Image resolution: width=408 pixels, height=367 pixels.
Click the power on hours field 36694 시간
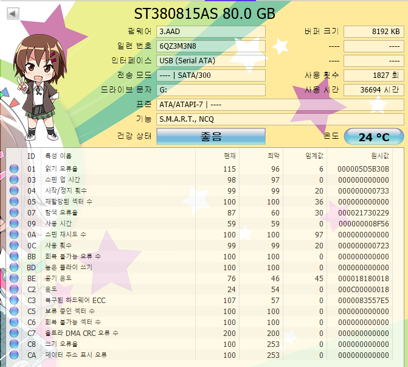pos(374,90)
